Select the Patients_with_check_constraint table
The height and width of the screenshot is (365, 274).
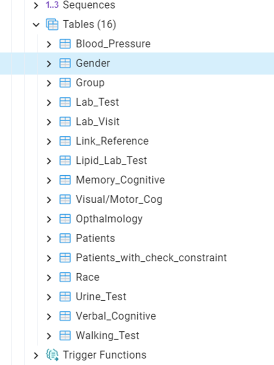(x=151, y=258)
